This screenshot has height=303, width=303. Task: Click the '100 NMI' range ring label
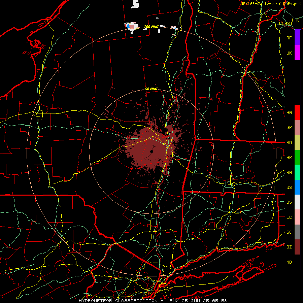pos(151,27)
